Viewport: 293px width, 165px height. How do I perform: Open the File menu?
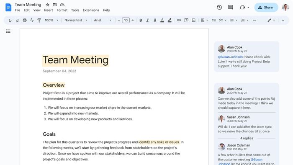point(18,10)
